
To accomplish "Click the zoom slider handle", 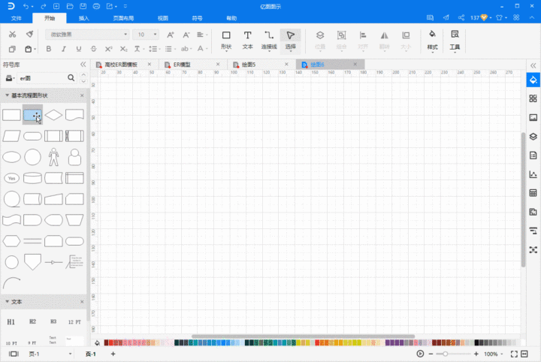I will (x=446, y=354).
